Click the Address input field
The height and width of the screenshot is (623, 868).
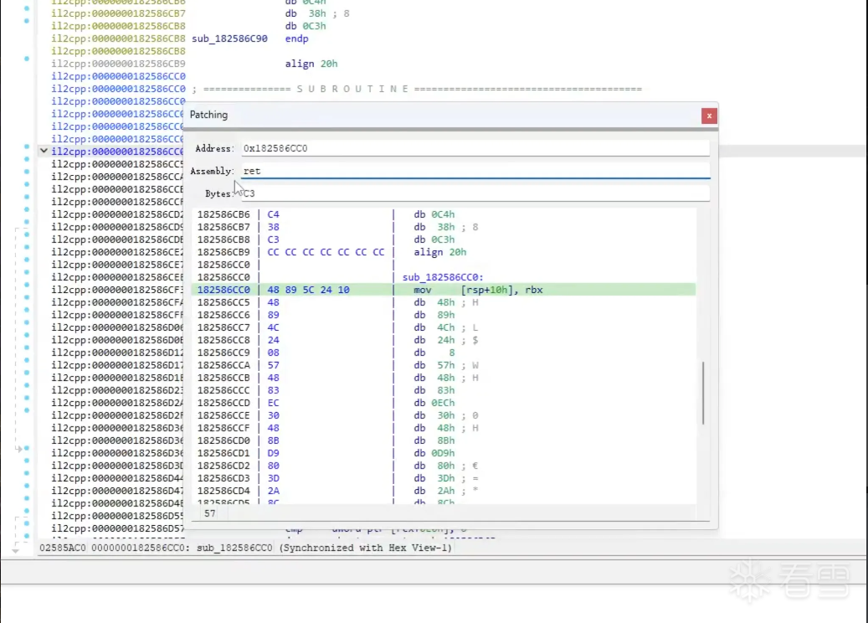point(475,148)
